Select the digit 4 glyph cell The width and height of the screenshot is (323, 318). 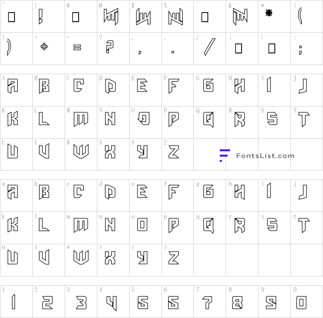[x=112, y=302]
